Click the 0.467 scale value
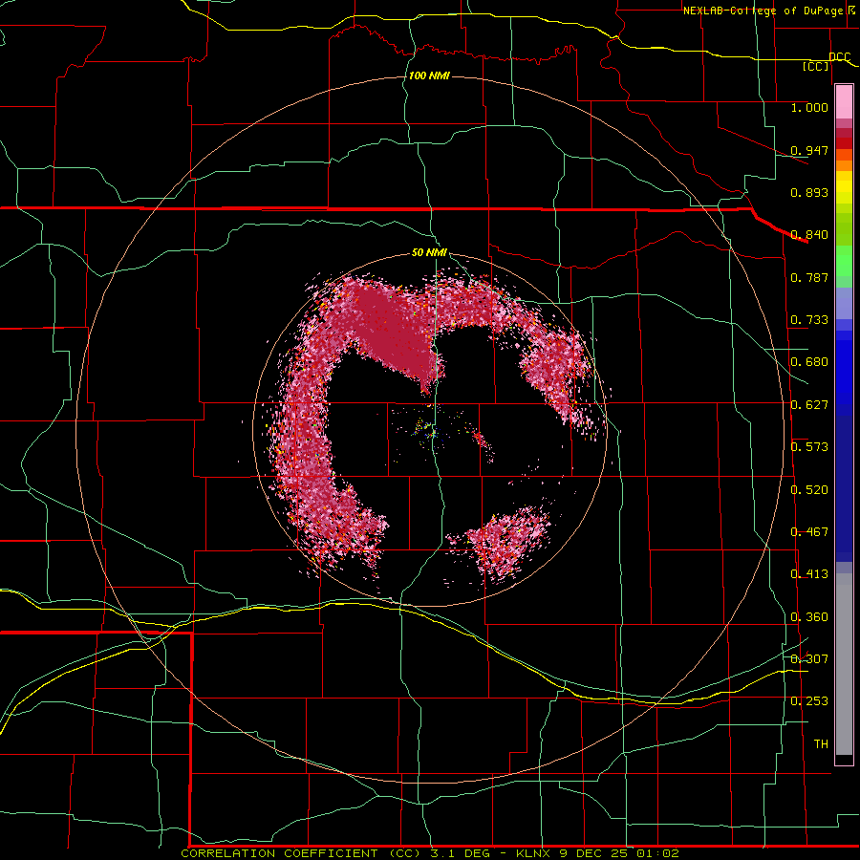Viewport: 860px width, 860px height. 809,532
